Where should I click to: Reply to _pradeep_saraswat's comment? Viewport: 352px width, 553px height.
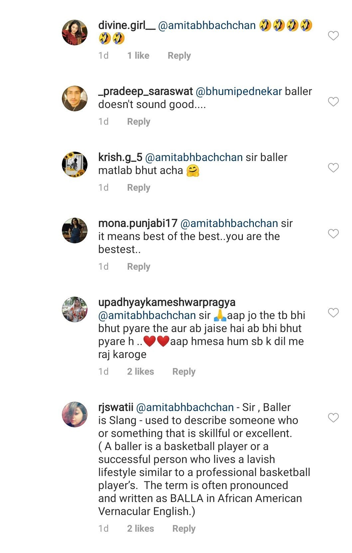tap(138, 122)
